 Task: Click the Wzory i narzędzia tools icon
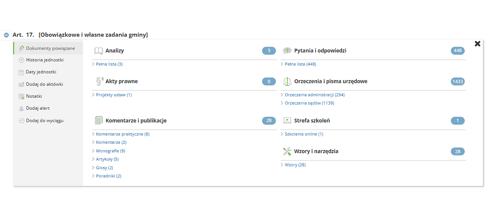(x=287, y=152)
